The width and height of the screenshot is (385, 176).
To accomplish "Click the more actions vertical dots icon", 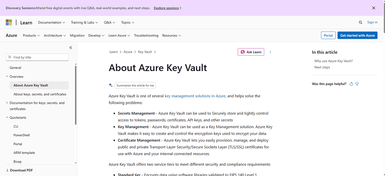I will click(270, 52).
